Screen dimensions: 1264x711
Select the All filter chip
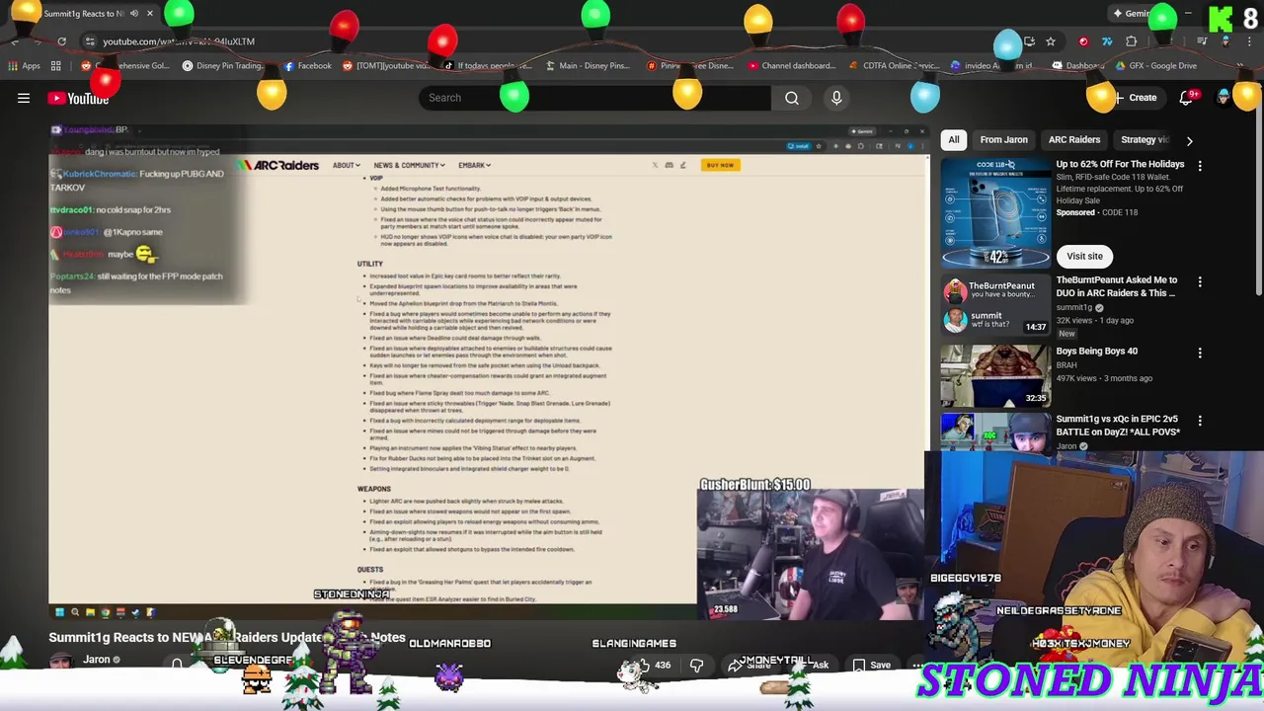pos(954,140)
